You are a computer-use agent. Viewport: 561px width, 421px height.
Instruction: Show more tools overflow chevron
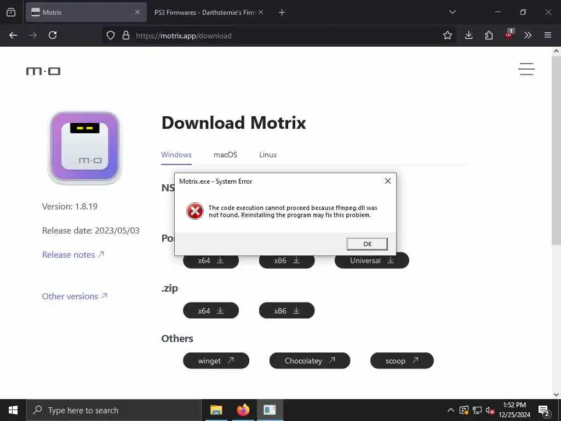pyautogui.click(x=528, y=35)
